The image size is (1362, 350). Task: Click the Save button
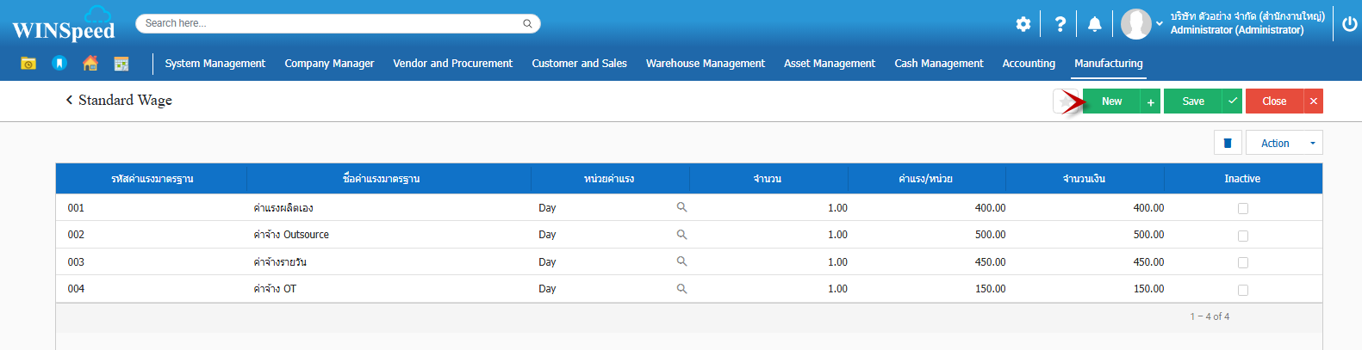pyautogui.click(x=1193, y=101)
